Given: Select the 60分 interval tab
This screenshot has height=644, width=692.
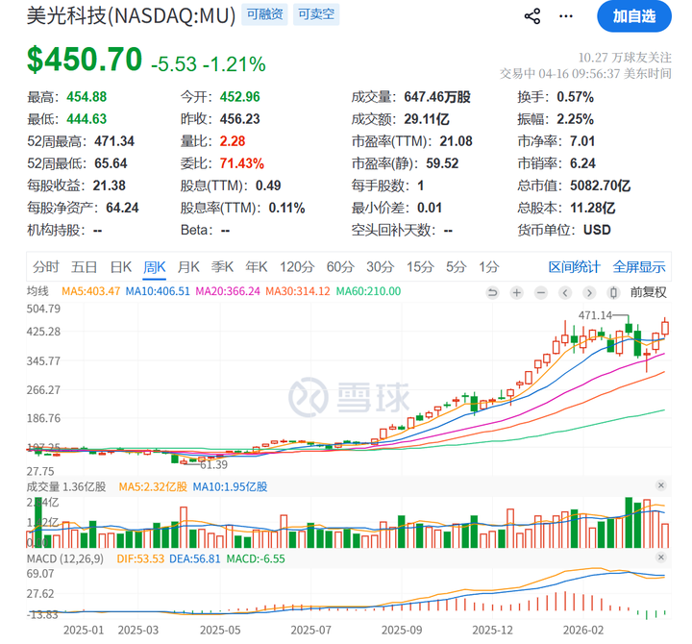Looking at the screenshot, I should click(340, 266).
